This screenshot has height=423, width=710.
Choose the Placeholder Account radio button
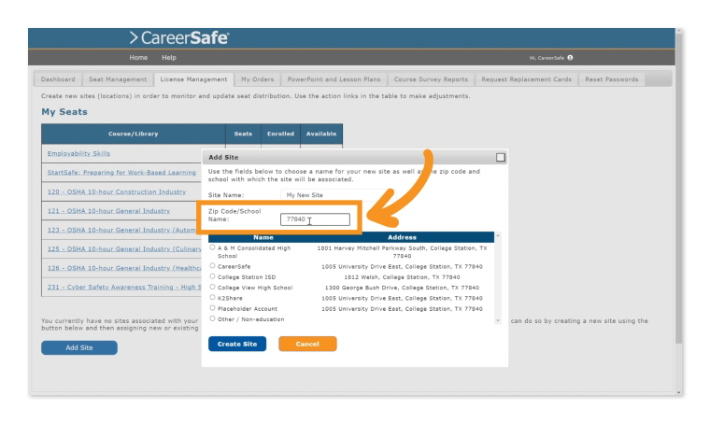[x=212, y=308]
